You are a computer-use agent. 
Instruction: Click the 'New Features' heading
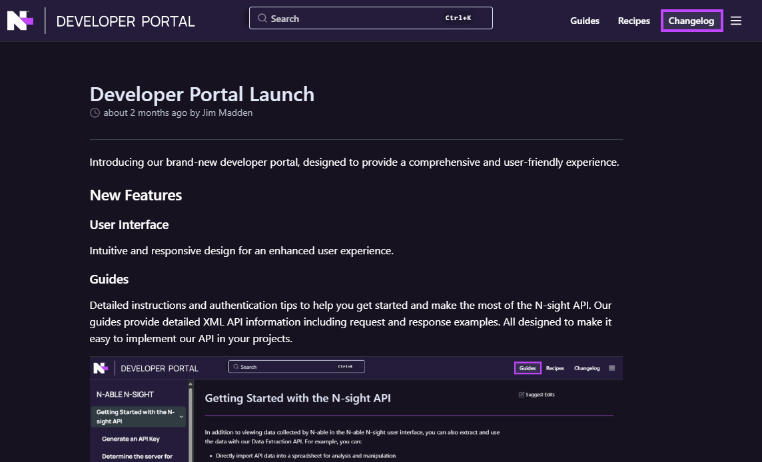[x=136, y=195]
